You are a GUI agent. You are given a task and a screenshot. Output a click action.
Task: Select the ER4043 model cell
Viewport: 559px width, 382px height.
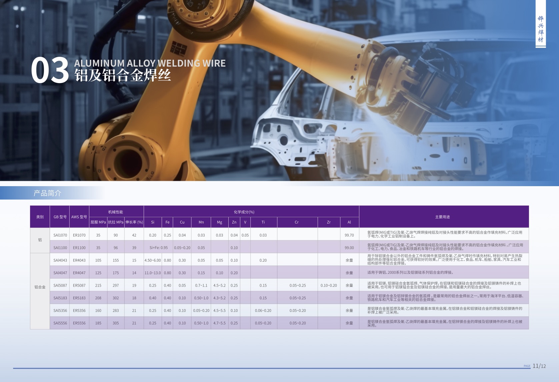pyautogui.click(x=79, y=260)
